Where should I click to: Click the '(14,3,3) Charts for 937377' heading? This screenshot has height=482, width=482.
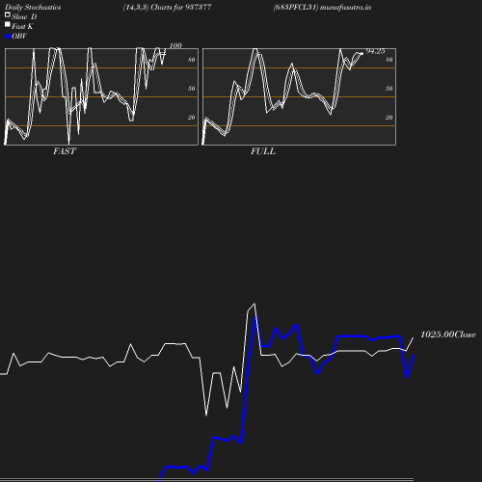[167, 8]
